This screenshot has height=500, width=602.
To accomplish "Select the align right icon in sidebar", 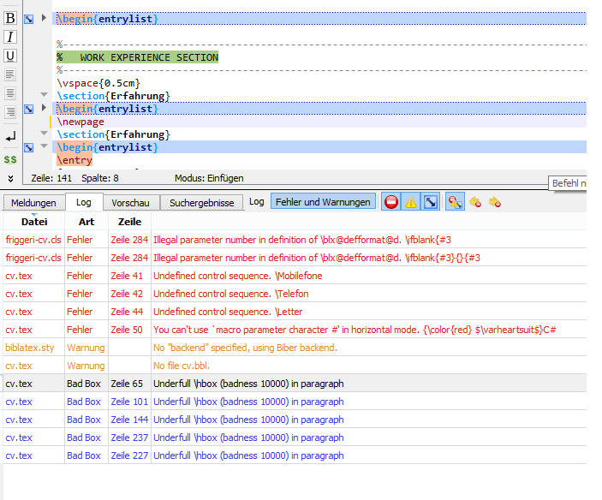I will (10, 111).
